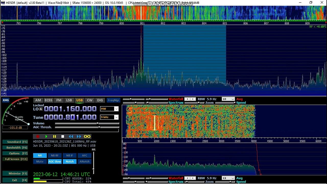Click the red record button
Viewport: 327px width, 184px height.
(x=38, y=136)
